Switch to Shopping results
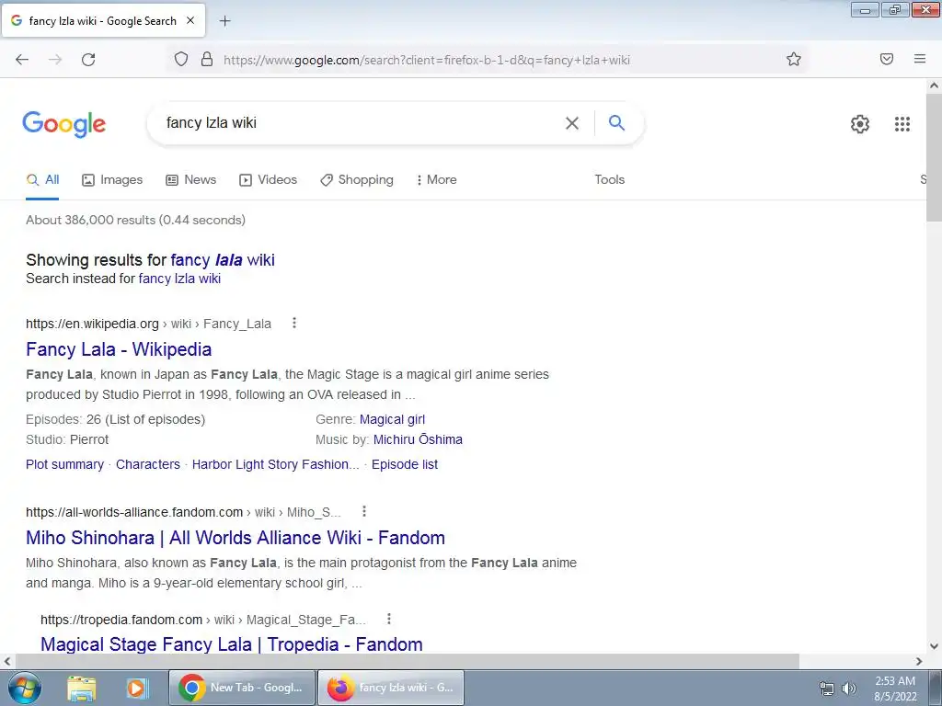Viewport: 942px width, 706px height. (x=357, y=179)
